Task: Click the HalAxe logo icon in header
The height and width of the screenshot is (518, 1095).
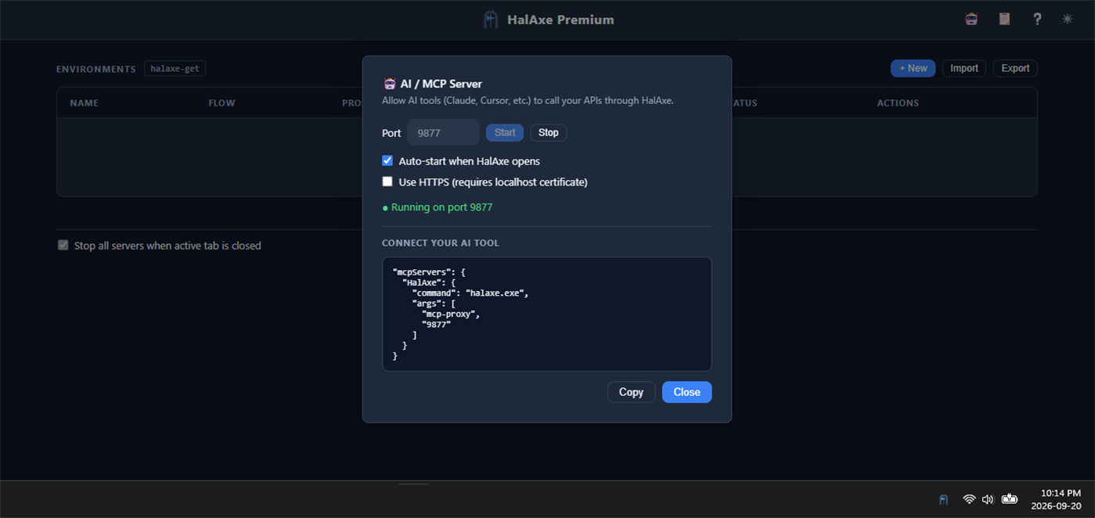Action: click(491, 20)
